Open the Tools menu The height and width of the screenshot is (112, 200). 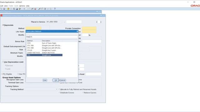coord(16,6)
